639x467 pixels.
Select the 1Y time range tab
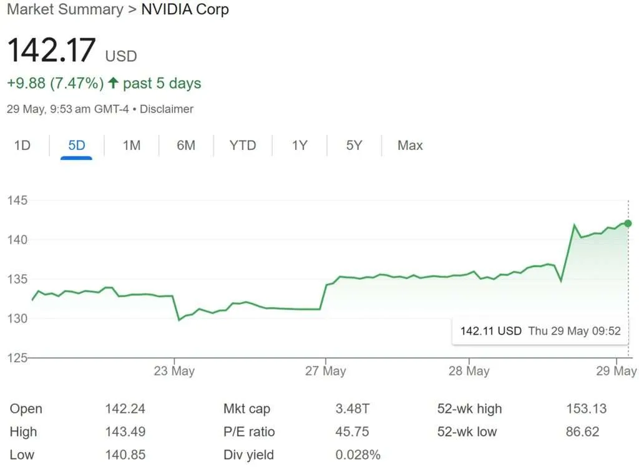click(300, 145)
